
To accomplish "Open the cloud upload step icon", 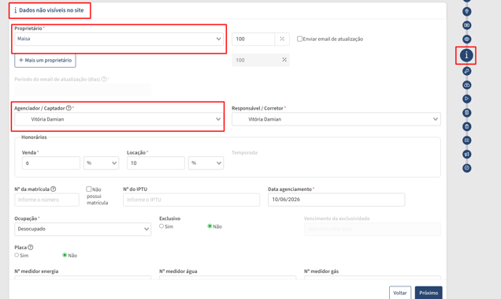I will (466, 85).
